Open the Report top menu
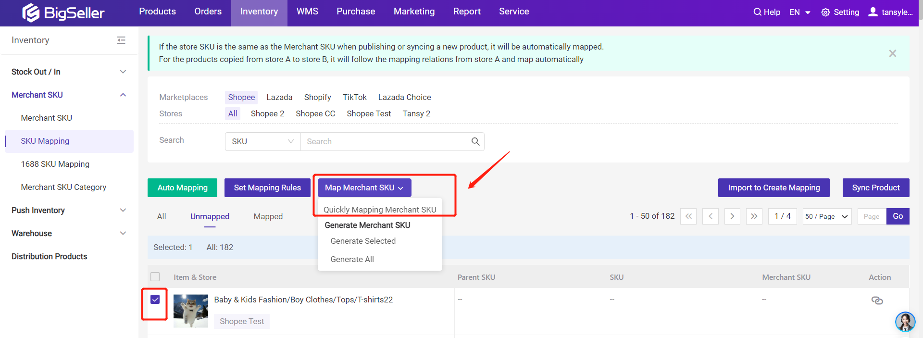This screenshot has width=923, height=338. tap(467, 12)
